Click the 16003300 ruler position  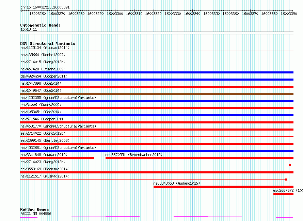click(115, 14)
